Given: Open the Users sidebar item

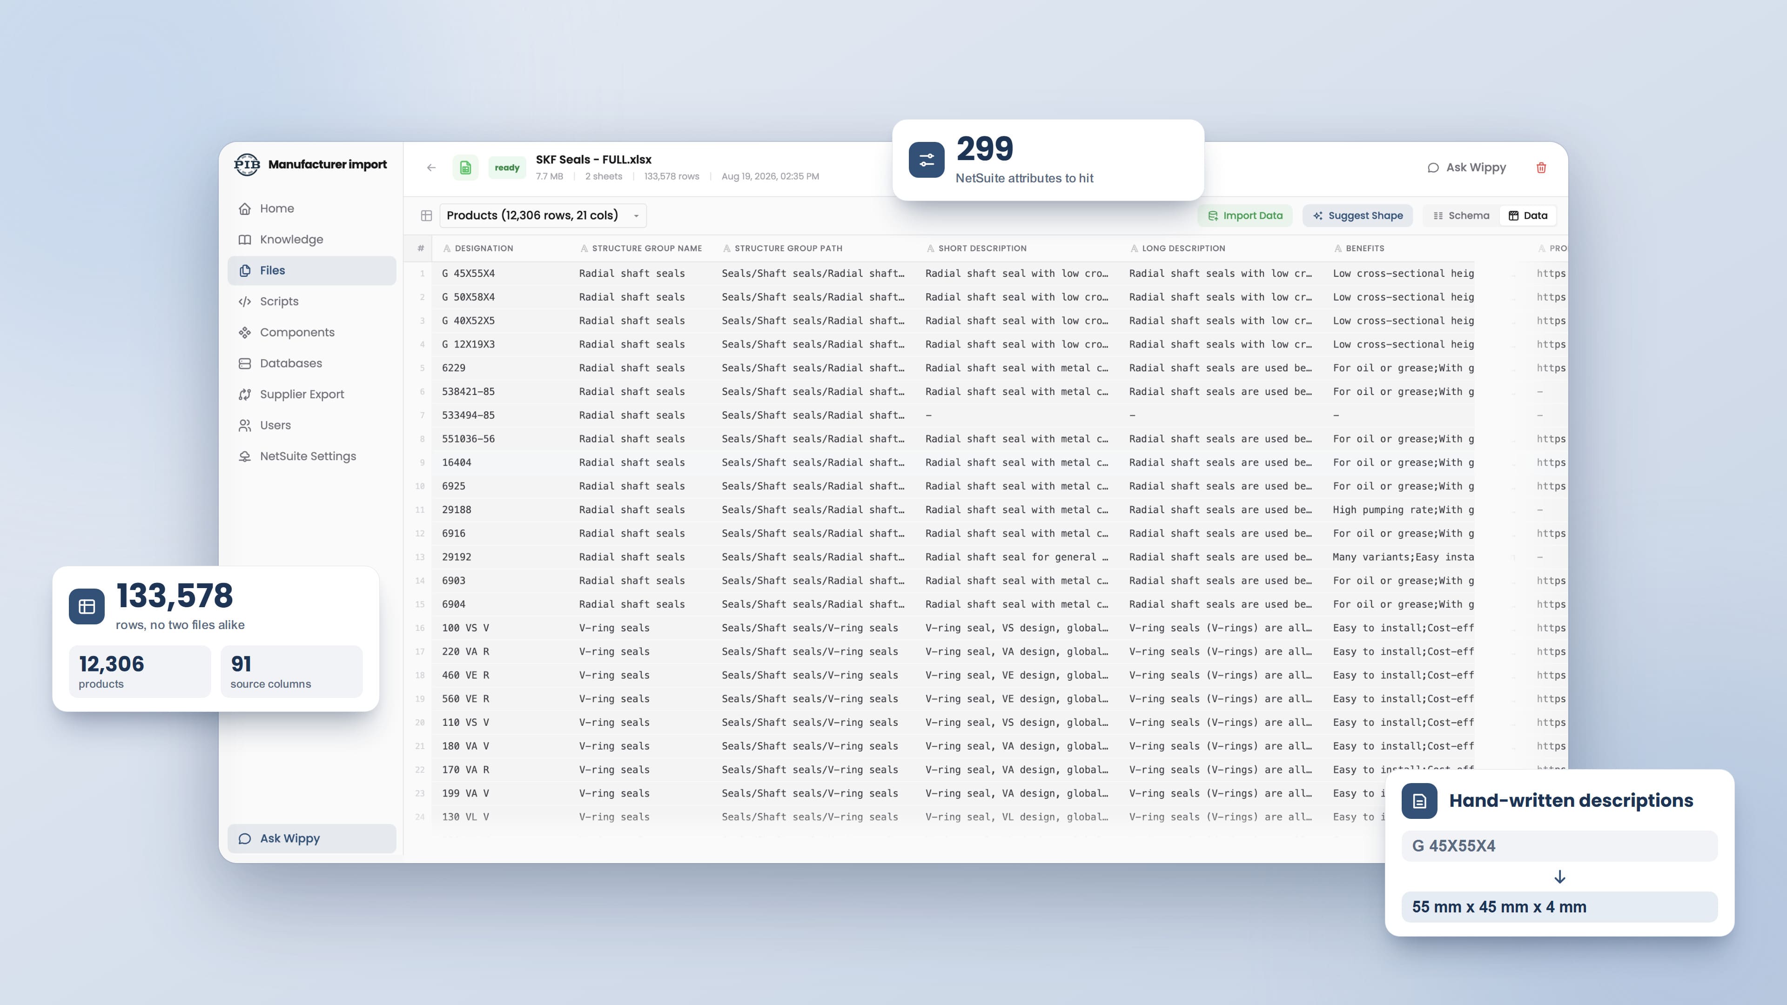Looking at the screenshot, I should 311,425.
